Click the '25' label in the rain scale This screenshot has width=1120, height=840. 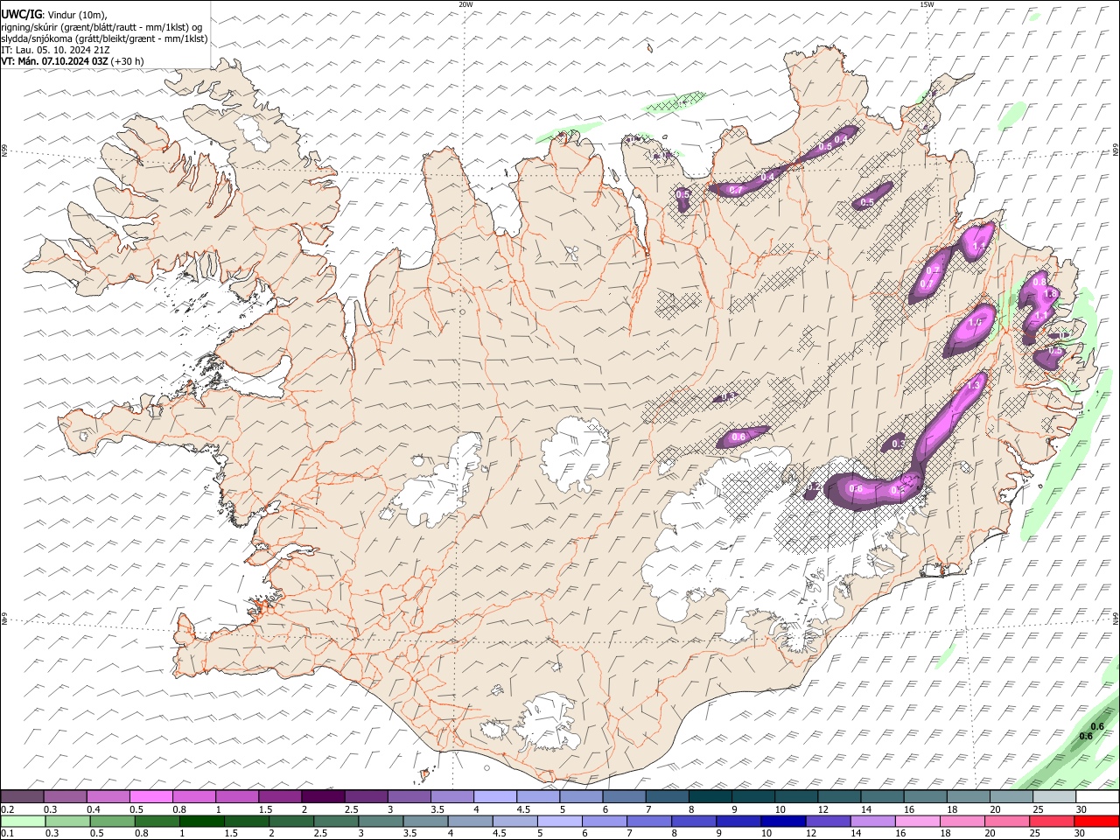(x=1035, y=833)
